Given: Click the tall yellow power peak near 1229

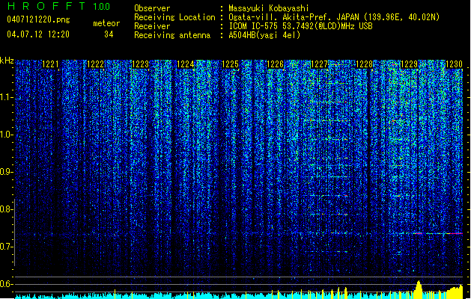Looking at the screenshot, I should pos(418,289).
